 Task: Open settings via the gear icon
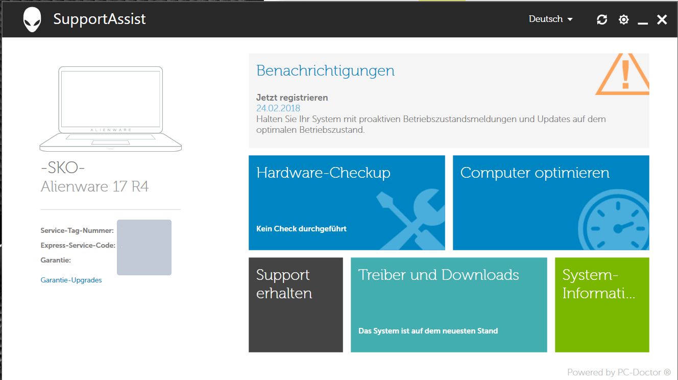(623, 19)
